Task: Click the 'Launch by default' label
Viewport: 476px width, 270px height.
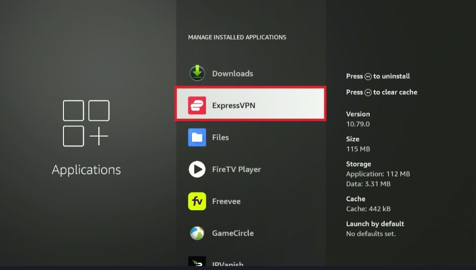Action: click(375, 224)
